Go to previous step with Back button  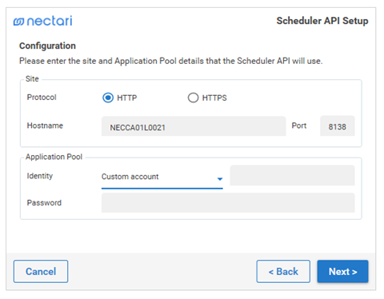point(283,271)
